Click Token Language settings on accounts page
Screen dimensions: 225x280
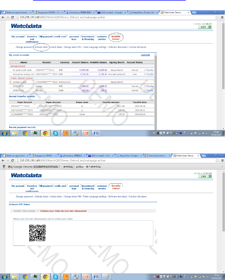(94, 47)
